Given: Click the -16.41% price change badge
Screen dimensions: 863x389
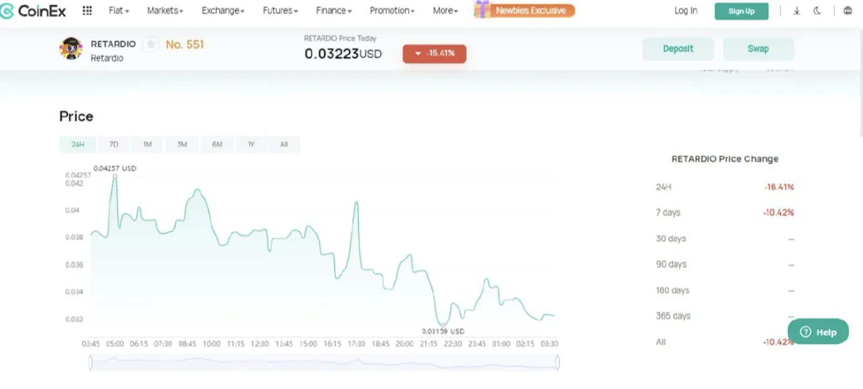Looking at the screenshot, I should (434, 53).
